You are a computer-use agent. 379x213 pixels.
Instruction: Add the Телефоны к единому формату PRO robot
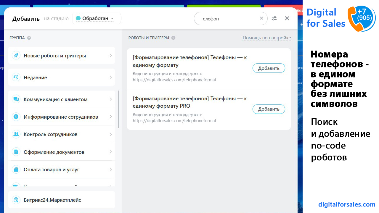click(269, 109)
